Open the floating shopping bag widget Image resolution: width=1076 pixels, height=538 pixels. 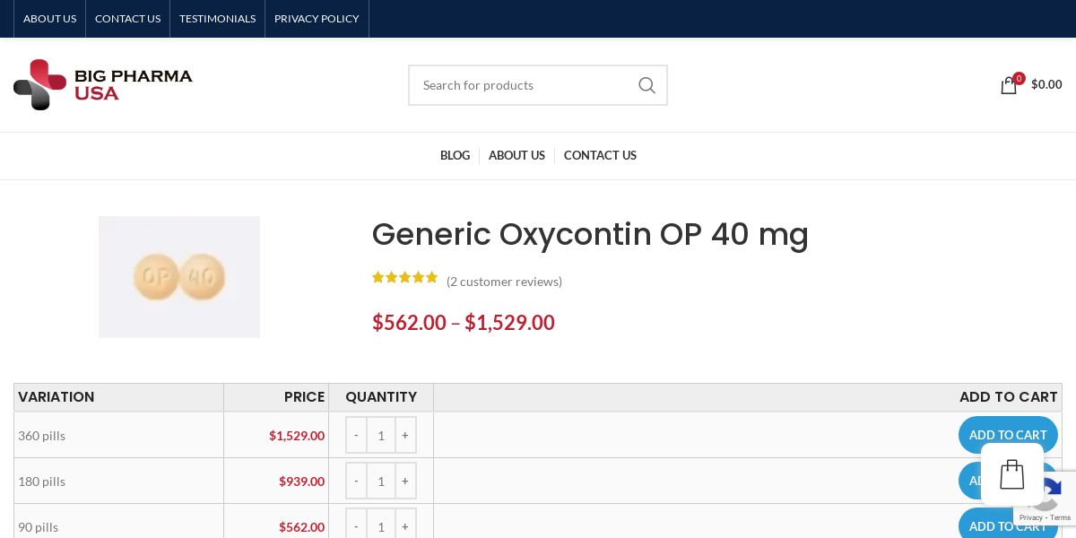point(1011,474)
